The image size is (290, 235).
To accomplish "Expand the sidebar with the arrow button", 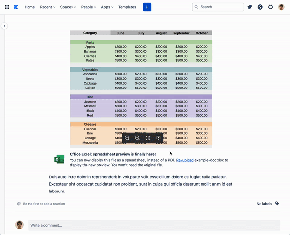I will tap(4, 26).
